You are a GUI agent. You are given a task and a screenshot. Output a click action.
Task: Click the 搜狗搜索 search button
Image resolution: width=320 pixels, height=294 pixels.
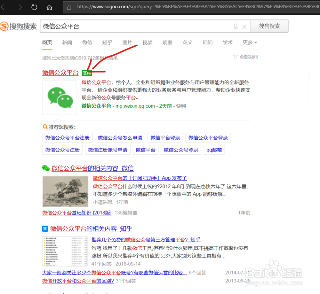pyautogui.click(x=269, y=26)
